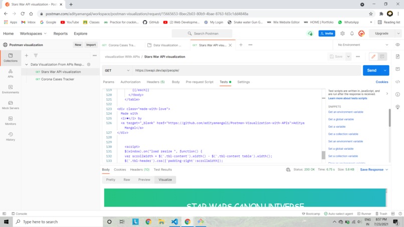The width and height of the screenshot is (404, 227).
Task: Open the tab options ellipsis
Action: pos(250,45)
